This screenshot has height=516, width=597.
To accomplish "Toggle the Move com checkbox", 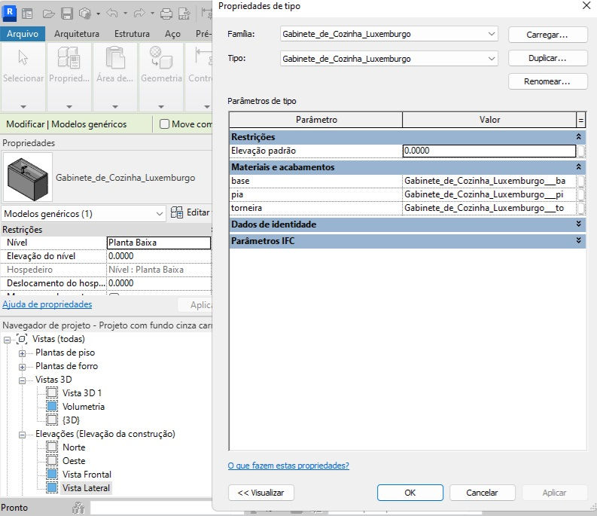I will pos(164,124).
